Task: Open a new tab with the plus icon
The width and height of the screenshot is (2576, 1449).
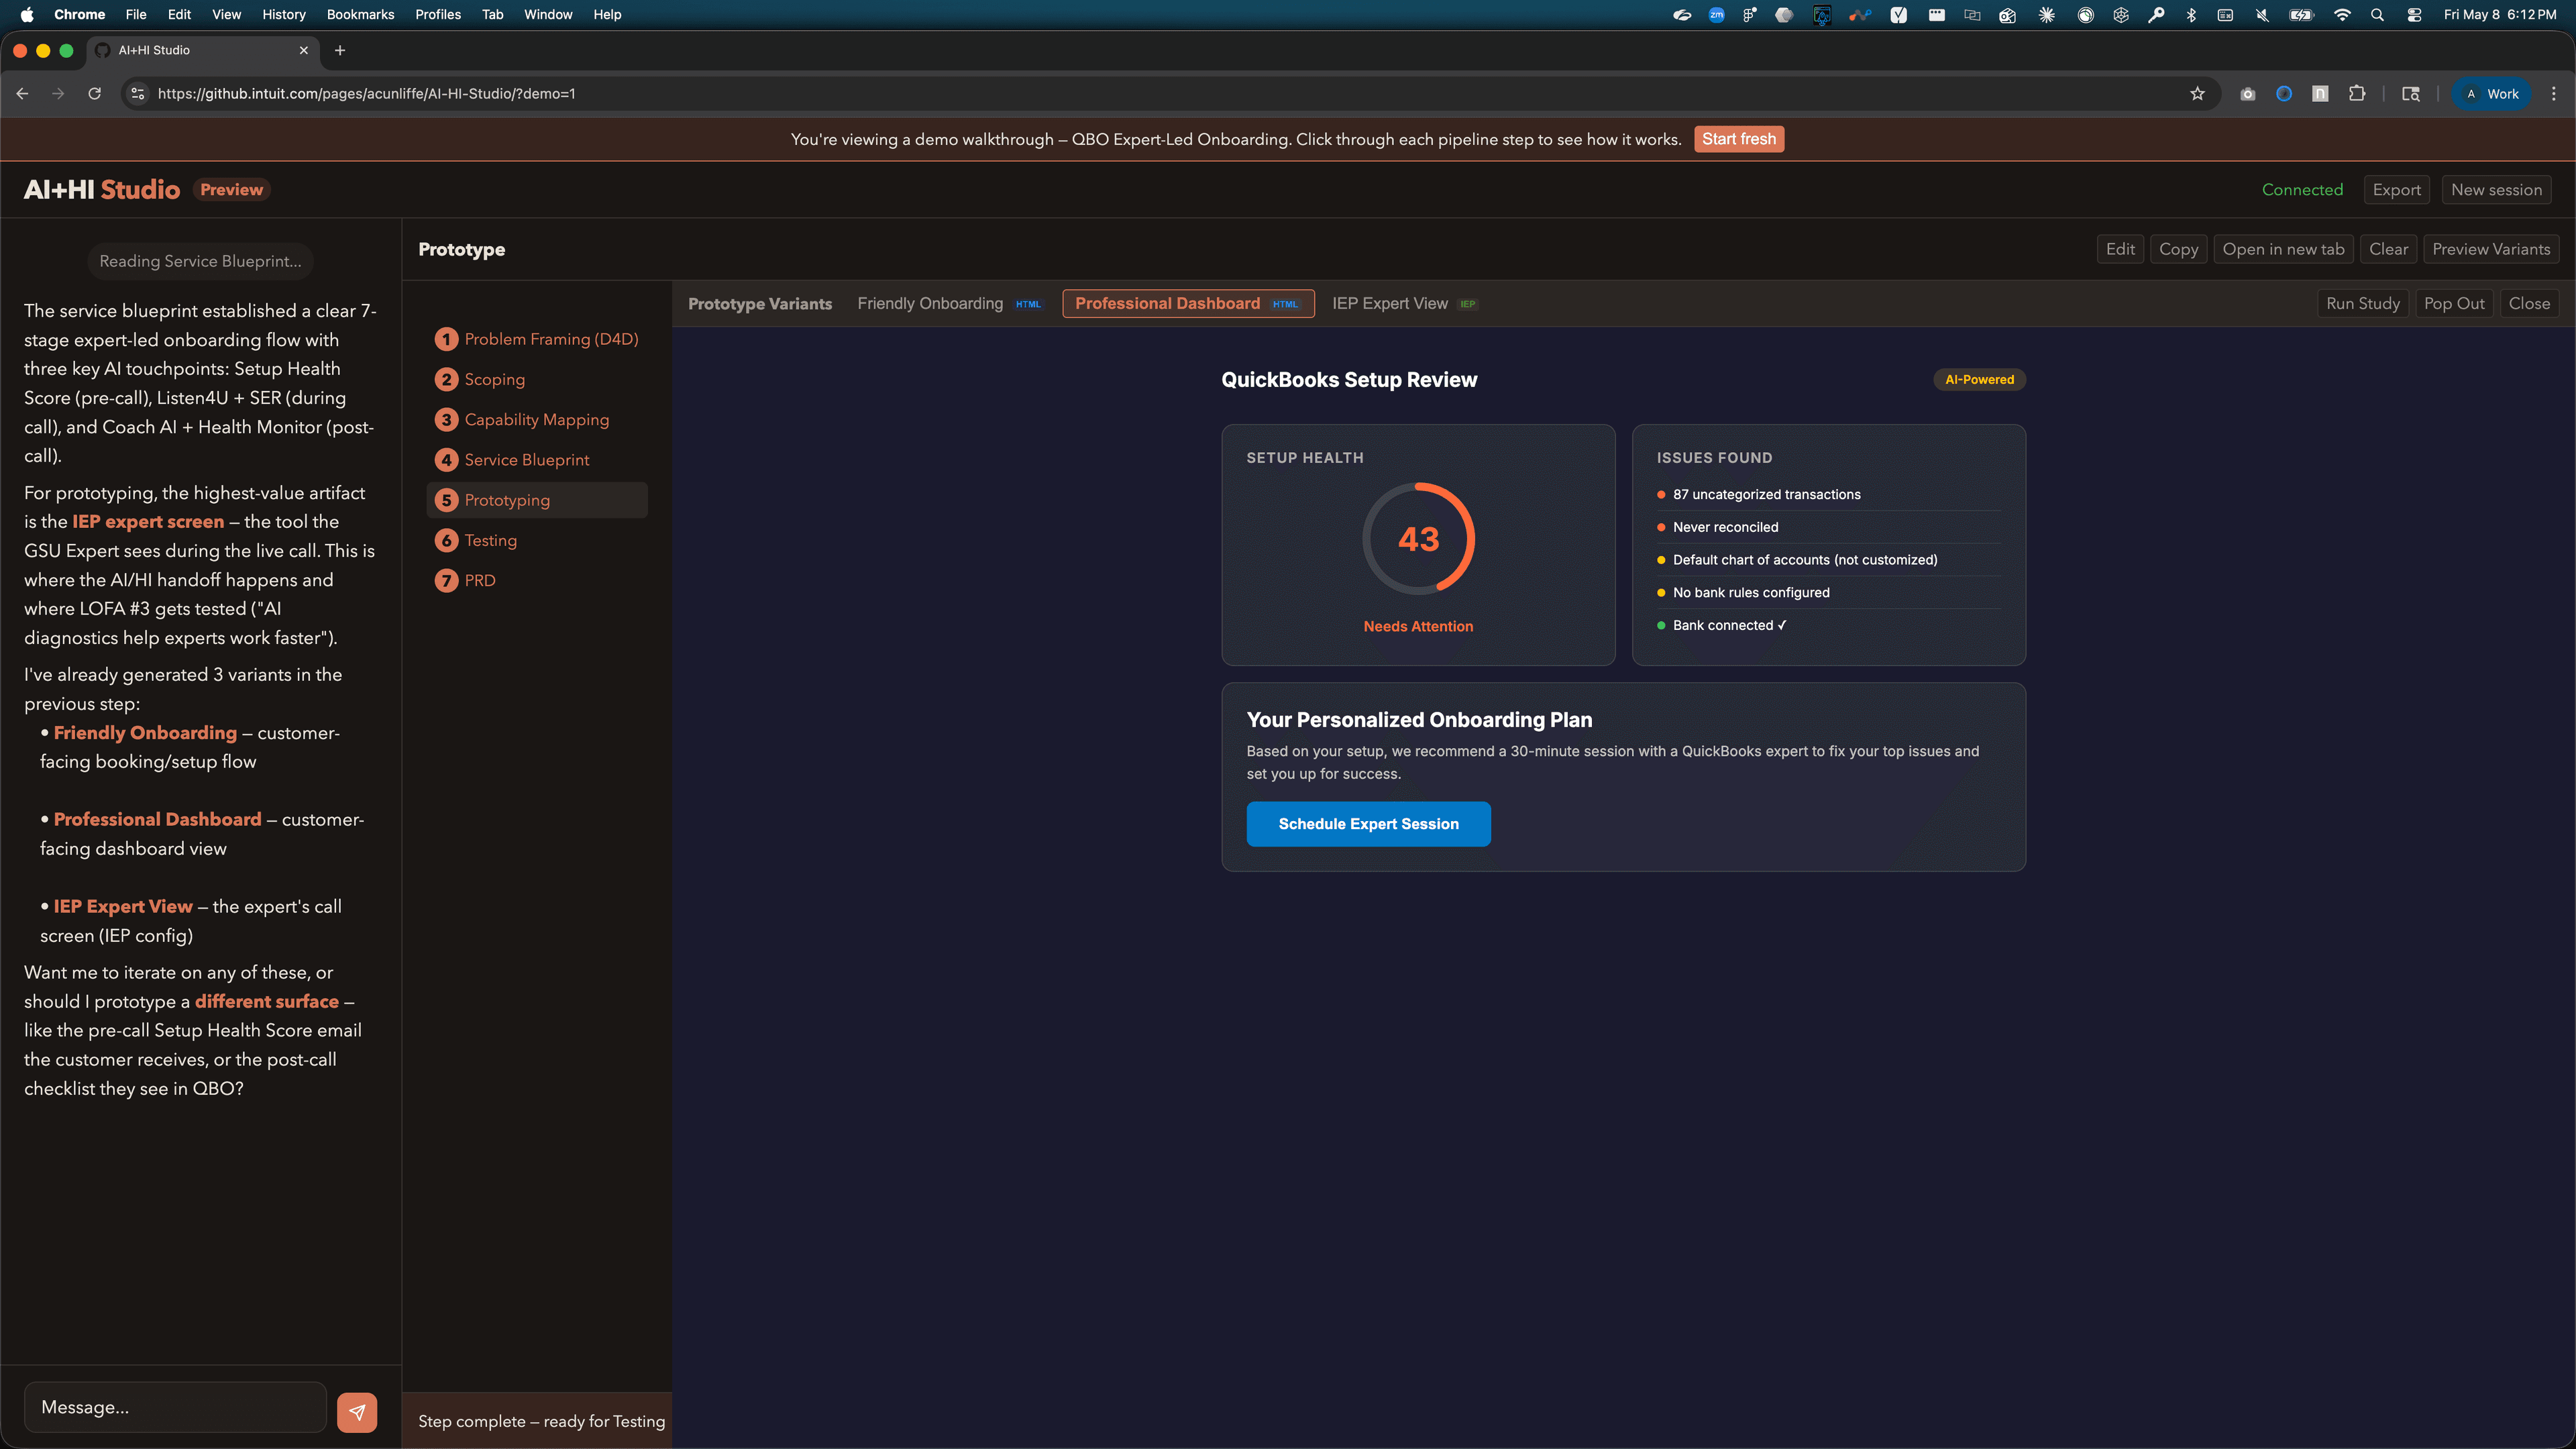Action: (340, 50)
